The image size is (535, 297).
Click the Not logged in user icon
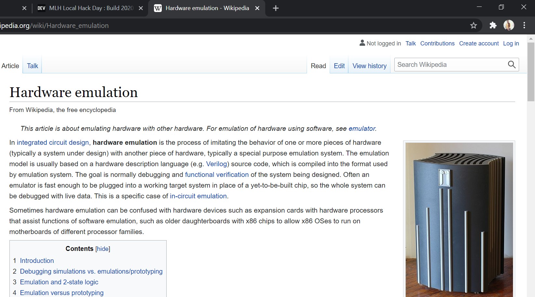(363, 43)
